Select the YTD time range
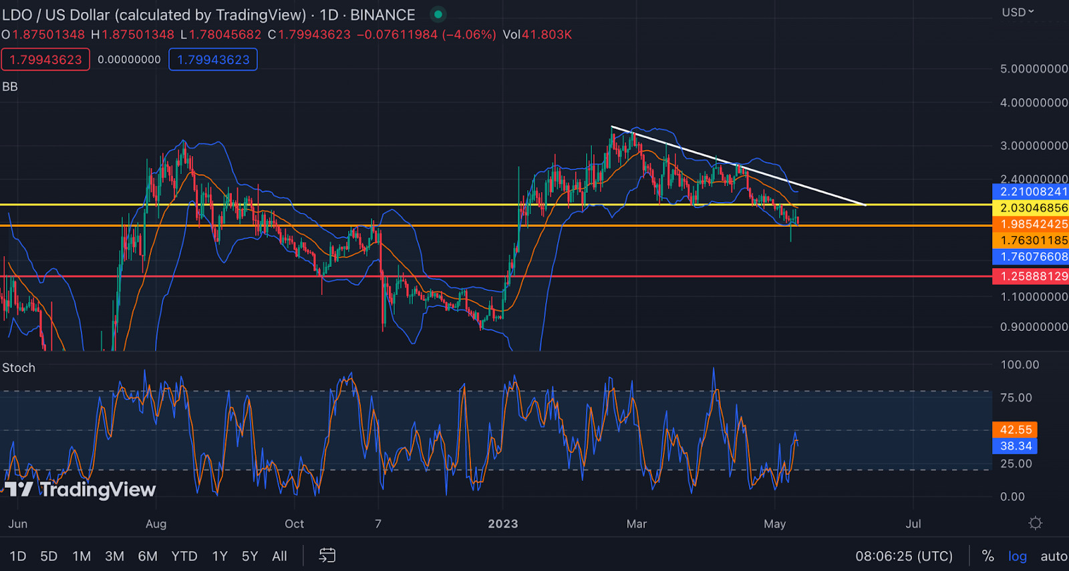Viewport: 1069px width, 571px height. click(184, 556)
